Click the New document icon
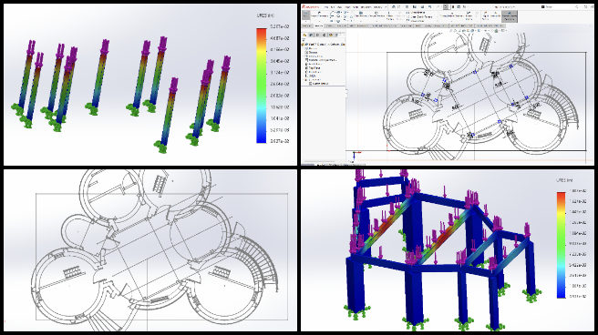The height and width of the screenshot is (335, 598). click(399, 7)
